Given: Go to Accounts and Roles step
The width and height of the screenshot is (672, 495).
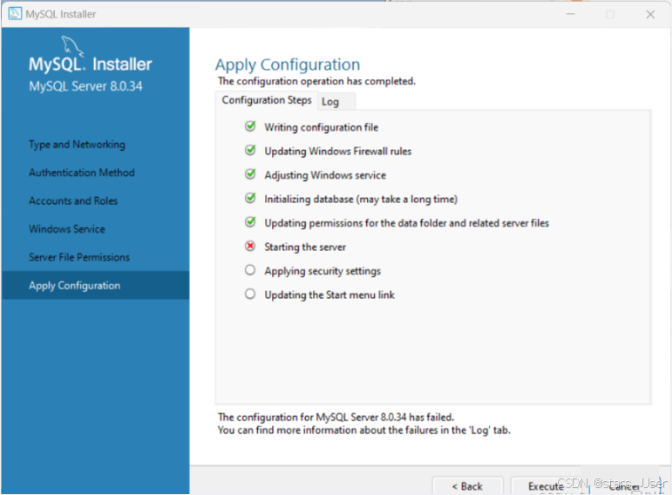Looking at the screenshot, I should (73, 200).
